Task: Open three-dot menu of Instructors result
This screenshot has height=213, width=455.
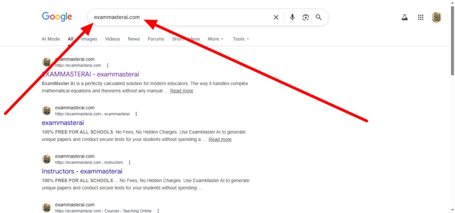Action: [x=129, y=163]
